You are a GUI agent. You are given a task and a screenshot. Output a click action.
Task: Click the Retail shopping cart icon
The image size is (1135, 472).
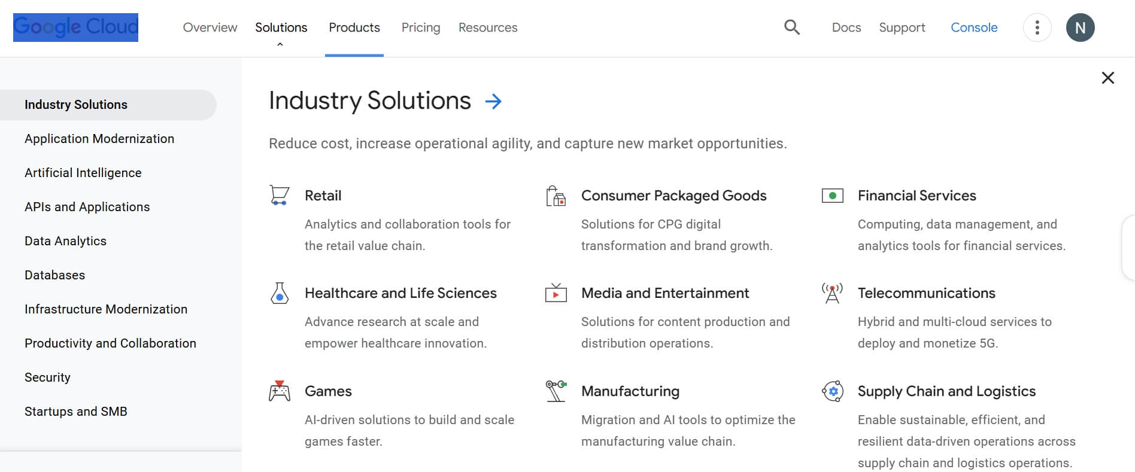[280, 196]
